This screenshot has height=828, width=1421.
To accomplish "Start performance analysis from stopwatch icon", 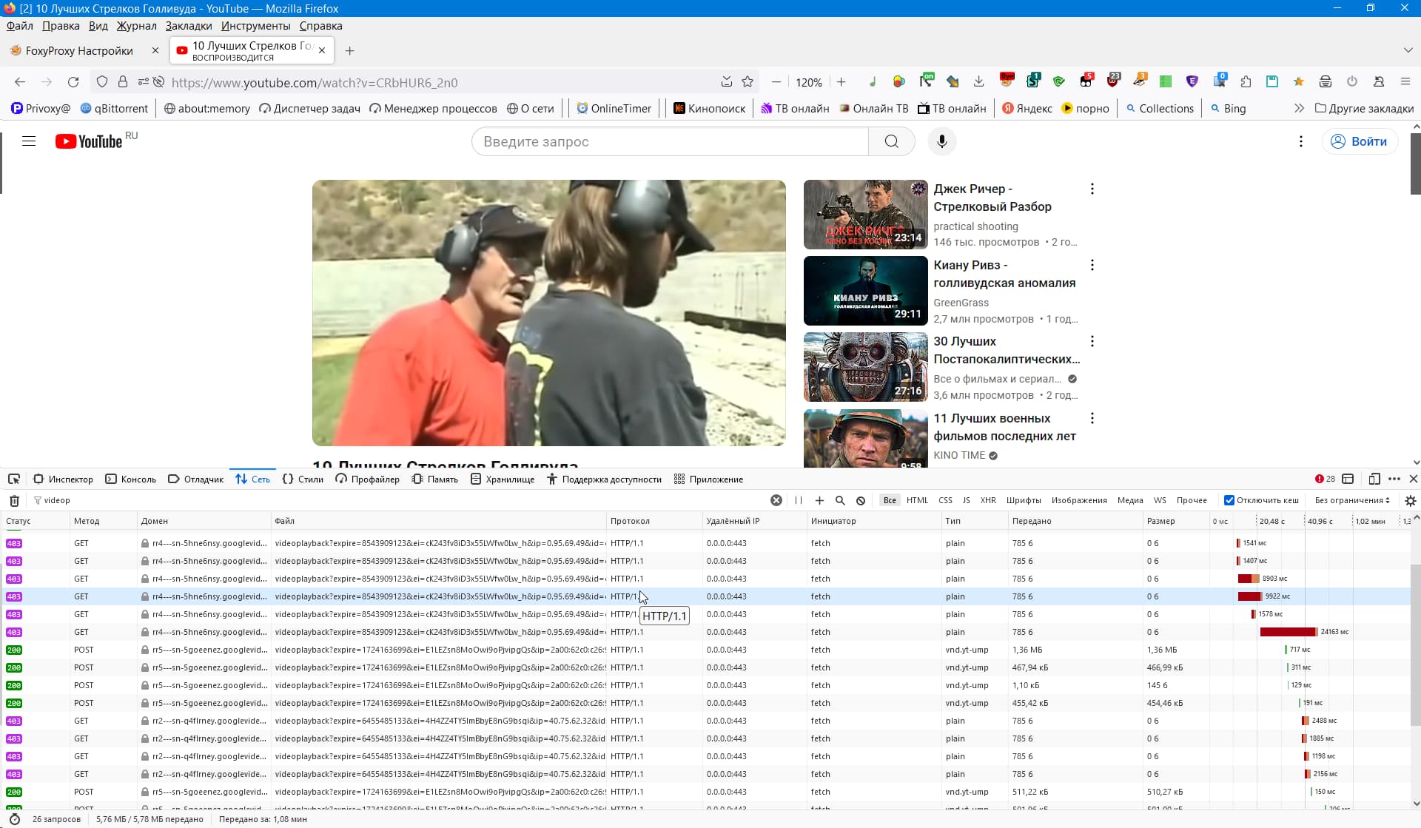I will pyautogui.click(x=14, y=819).
